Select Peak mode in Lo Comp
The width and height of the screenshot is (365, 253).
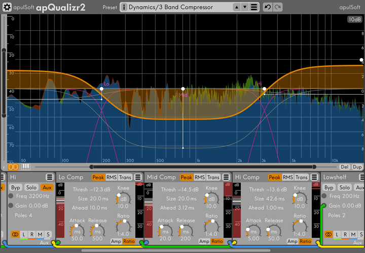pos(98,177)
